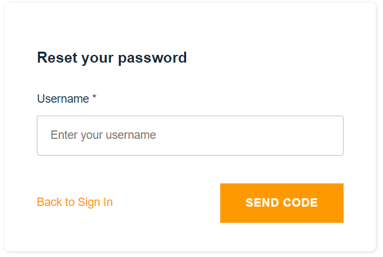Image resolution: width=383 pixels, height=257 pixels.
Task: Click the Reset your password heading
Action: point(112,58)
